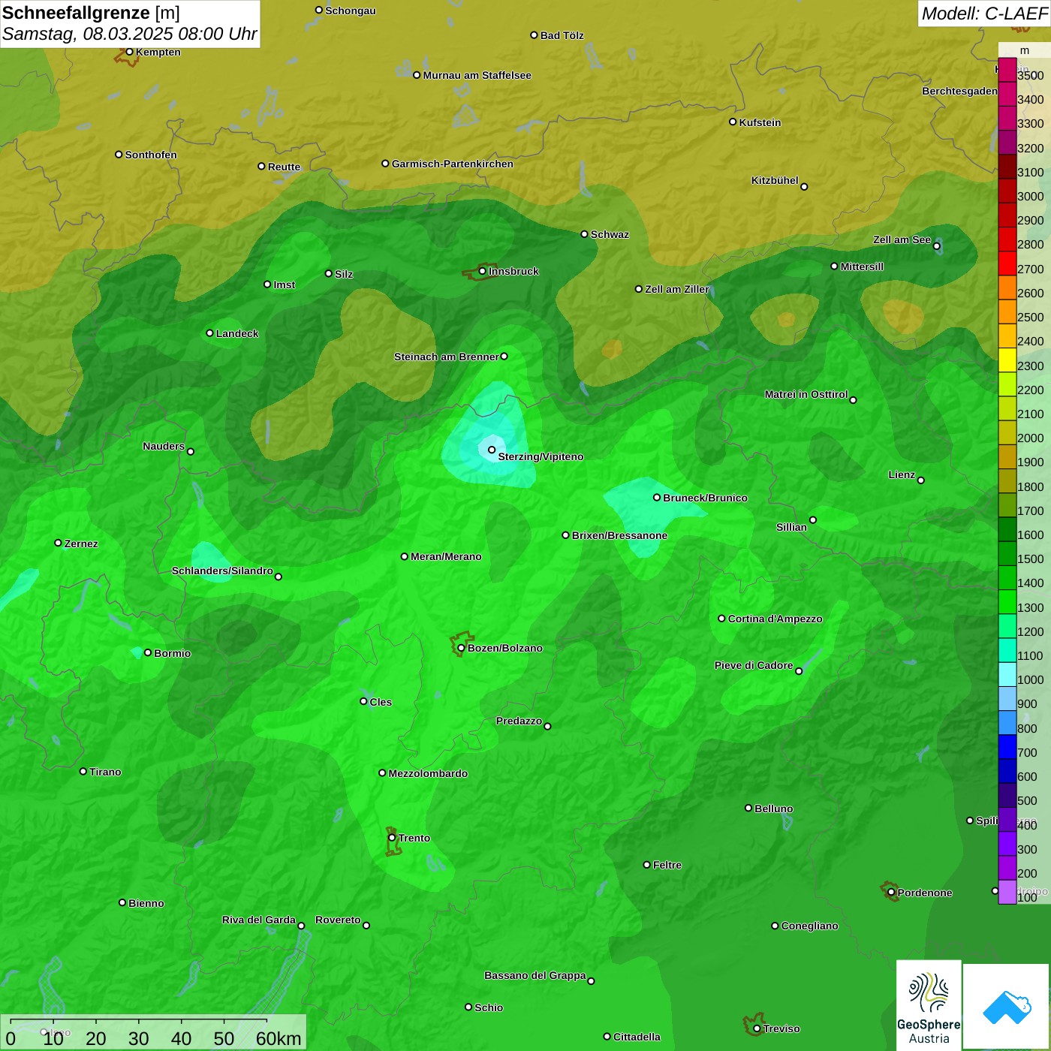Click the GeoSphere Austria logo
Screen dimensions: 1051x1051
(x=929, y=1004)
